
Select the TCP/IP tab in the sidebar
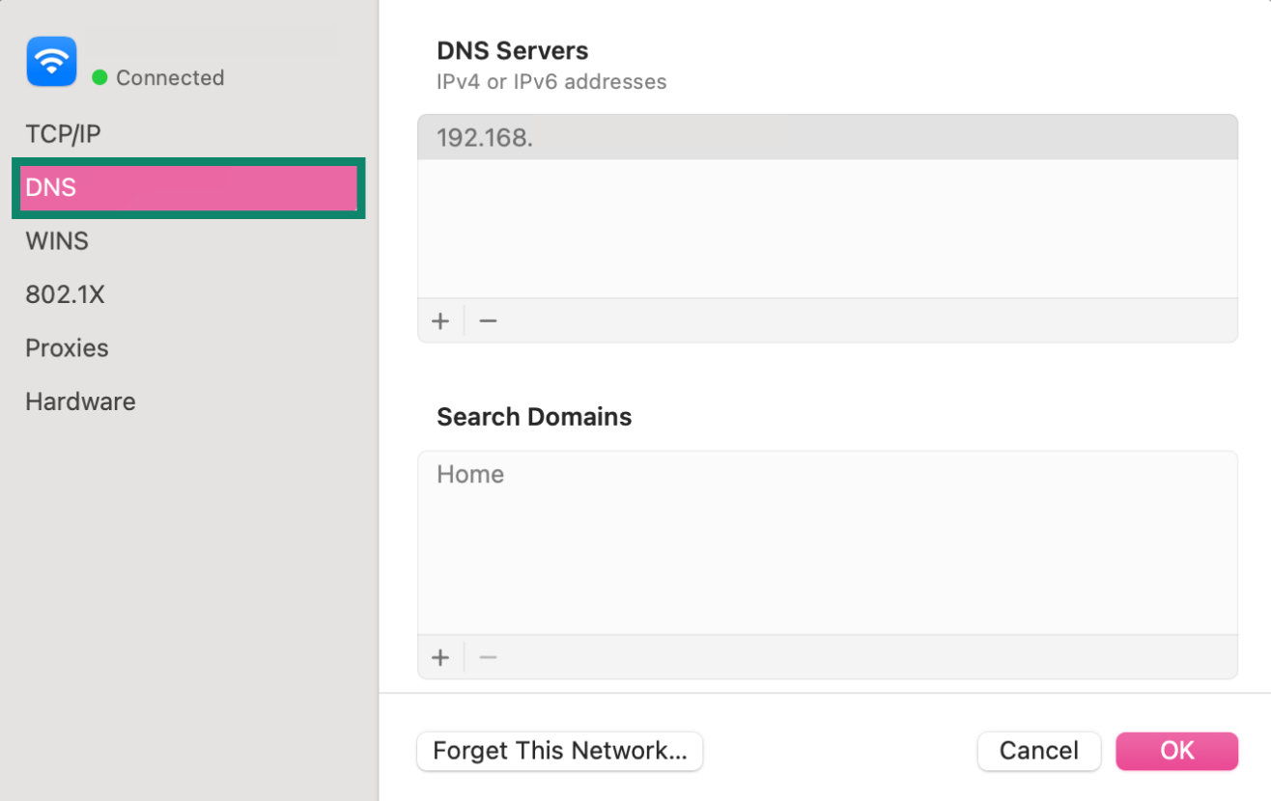tap(63, 133)
